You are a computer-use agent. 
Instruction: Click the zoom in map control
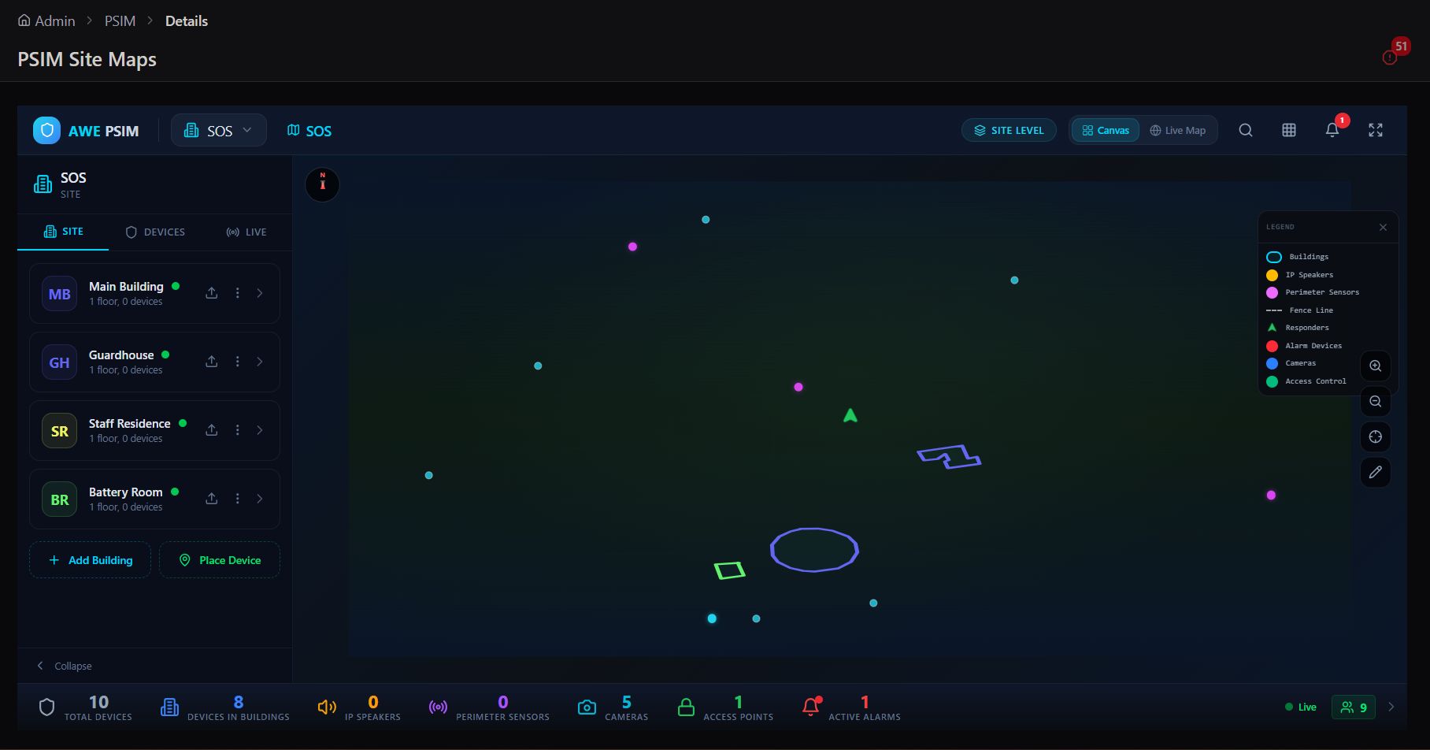[x=1376, y=366]
